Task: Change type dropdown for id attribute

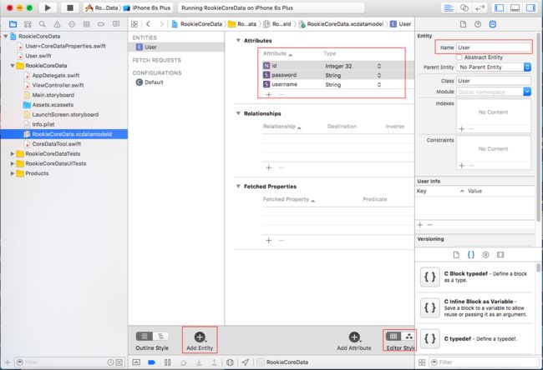Action: tap(379, 66)
